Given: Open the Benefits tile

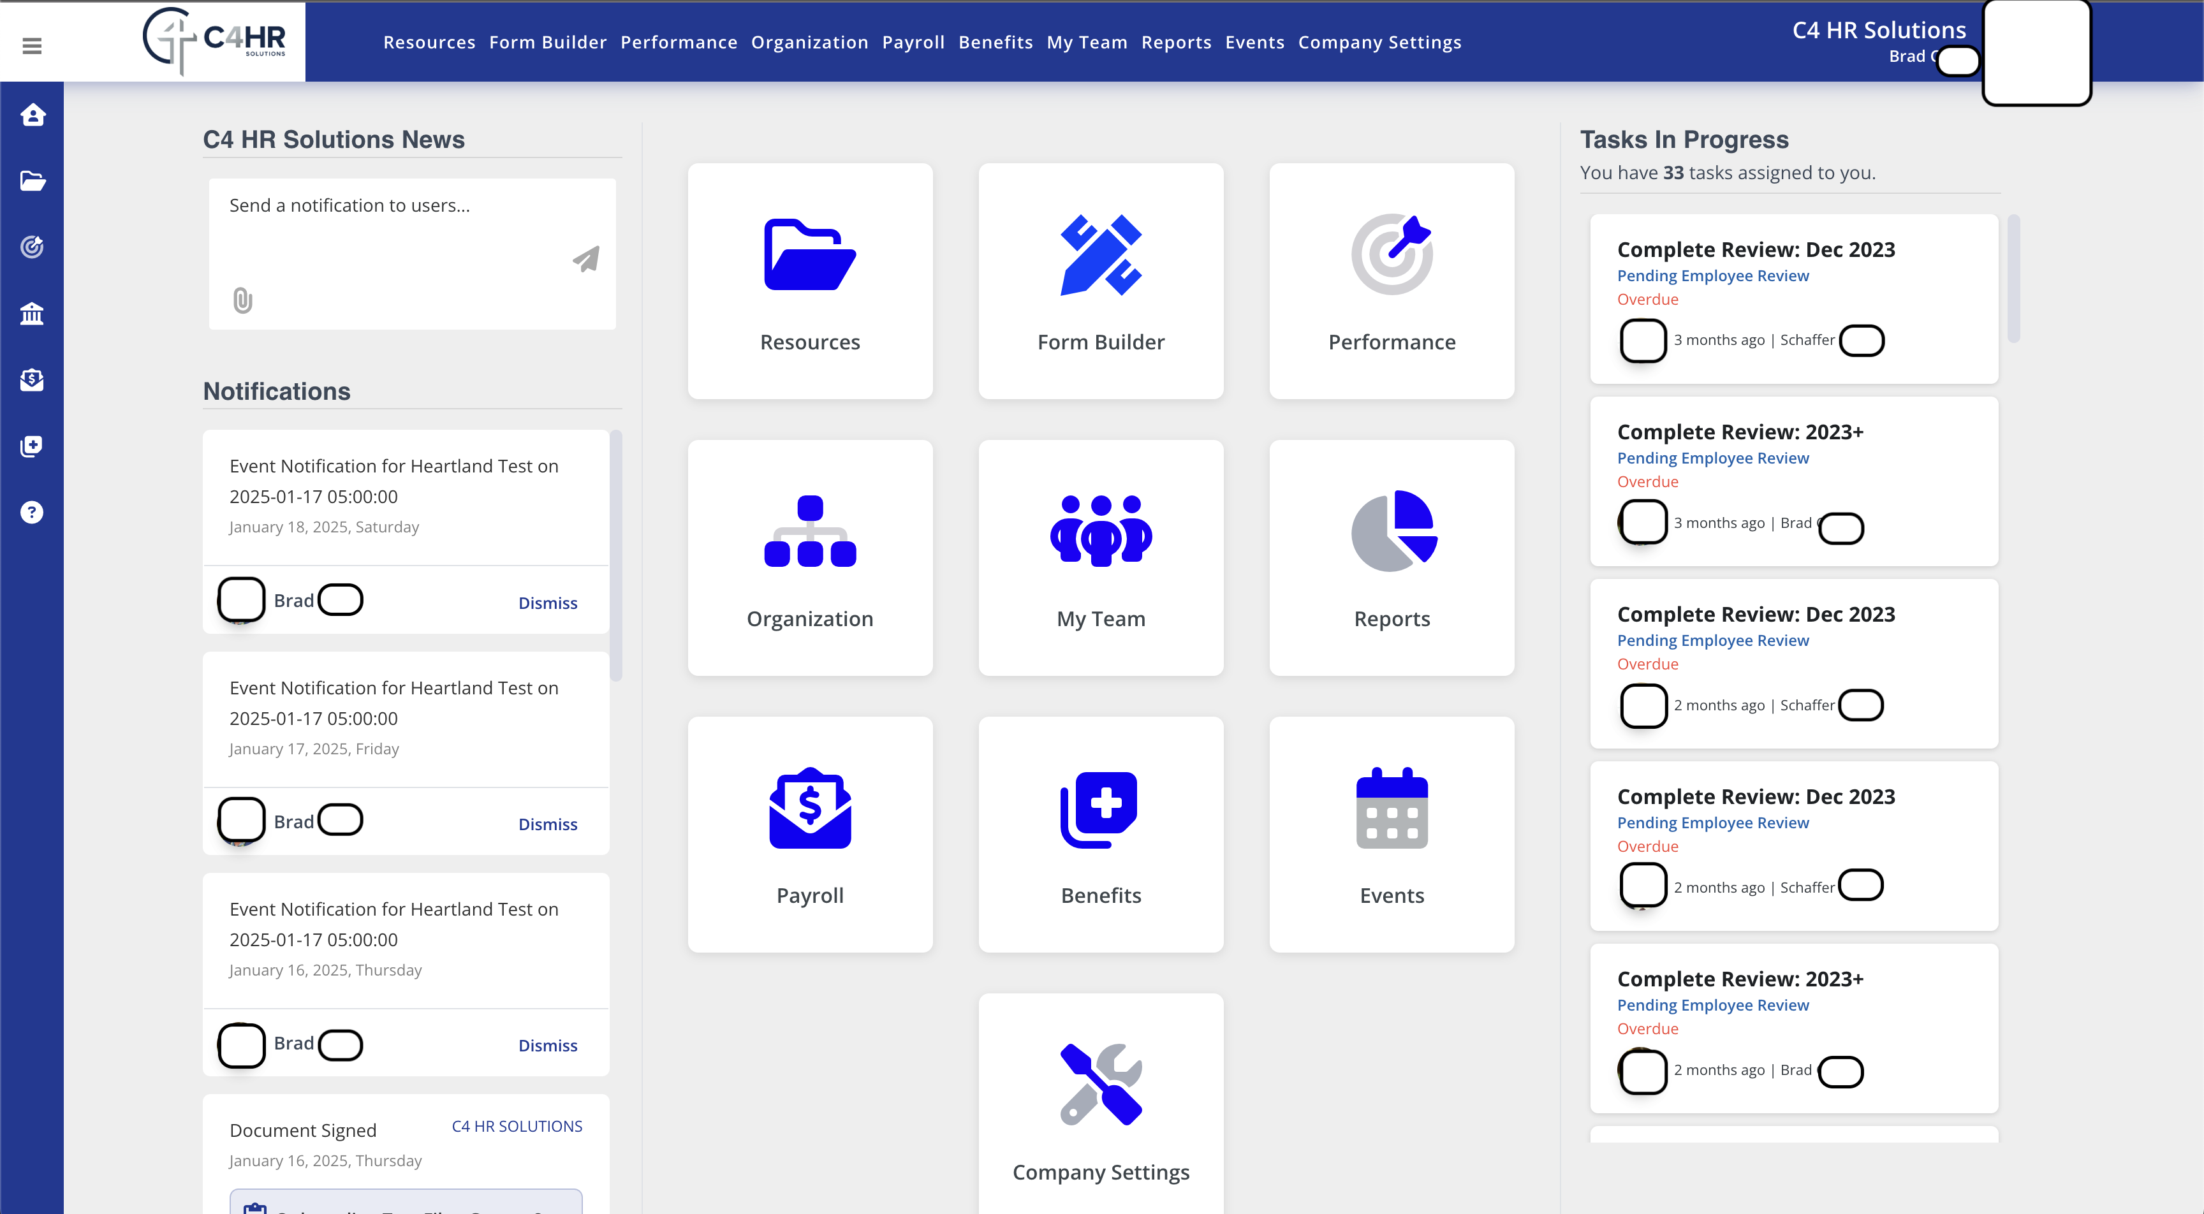Looking at the screenshot, I should click(x=1100, y=834).
